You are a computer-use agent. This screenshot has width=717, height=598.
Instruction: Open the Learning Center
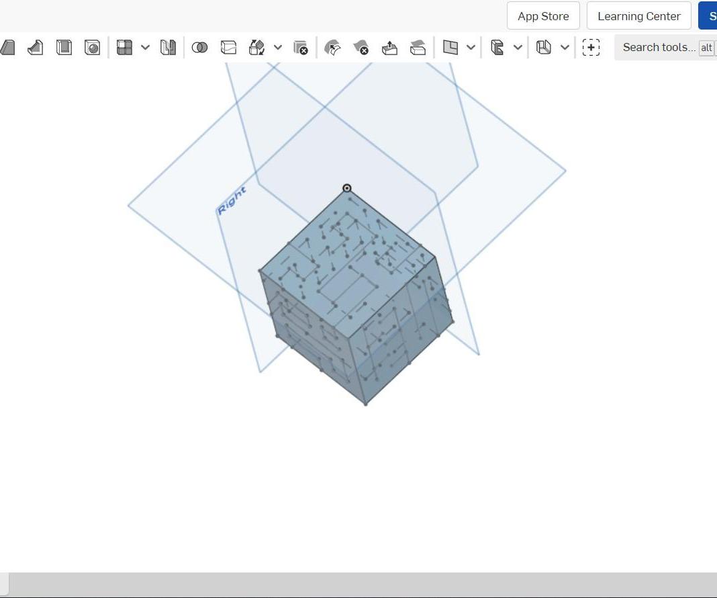coord(639,16)
